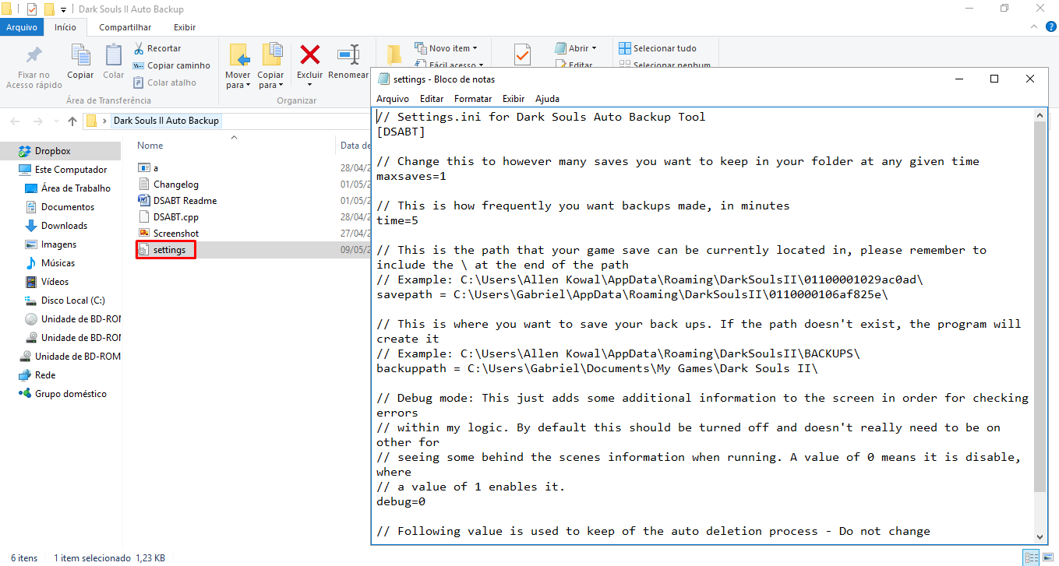Select the DSABT.cpp file
This screenshot has width=1059, height=566.
tap(176, 217)
